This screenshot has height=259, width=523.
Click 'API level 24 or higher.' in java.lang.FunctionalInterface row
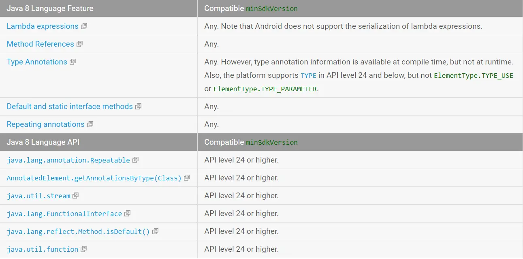pos(241,214)
